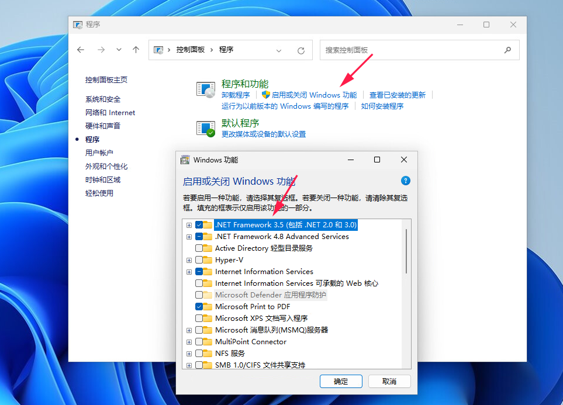
Task: Expand the .NET Framework 3.5 node
Action: click(x=189, y=225)
